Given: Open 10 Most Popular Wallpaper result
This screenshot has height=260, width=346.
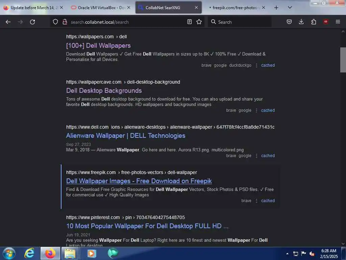Looking at the screenshot, I should 147,226.
